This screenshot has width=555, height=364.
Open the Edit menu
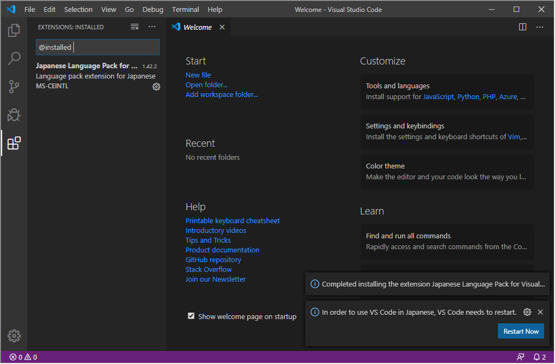pyautogui.click(x=49, y=10)
